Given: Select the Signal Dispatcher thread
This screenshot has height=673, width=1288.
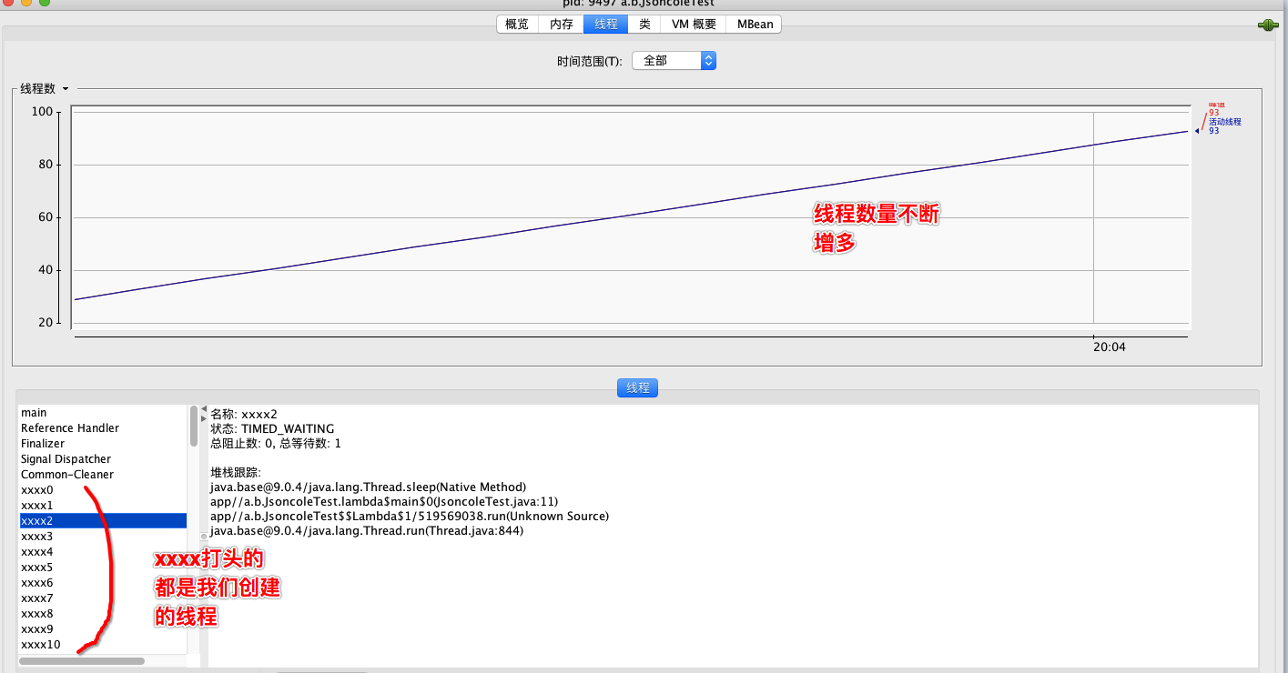Looking at the screenshot, I should (103, 459).
